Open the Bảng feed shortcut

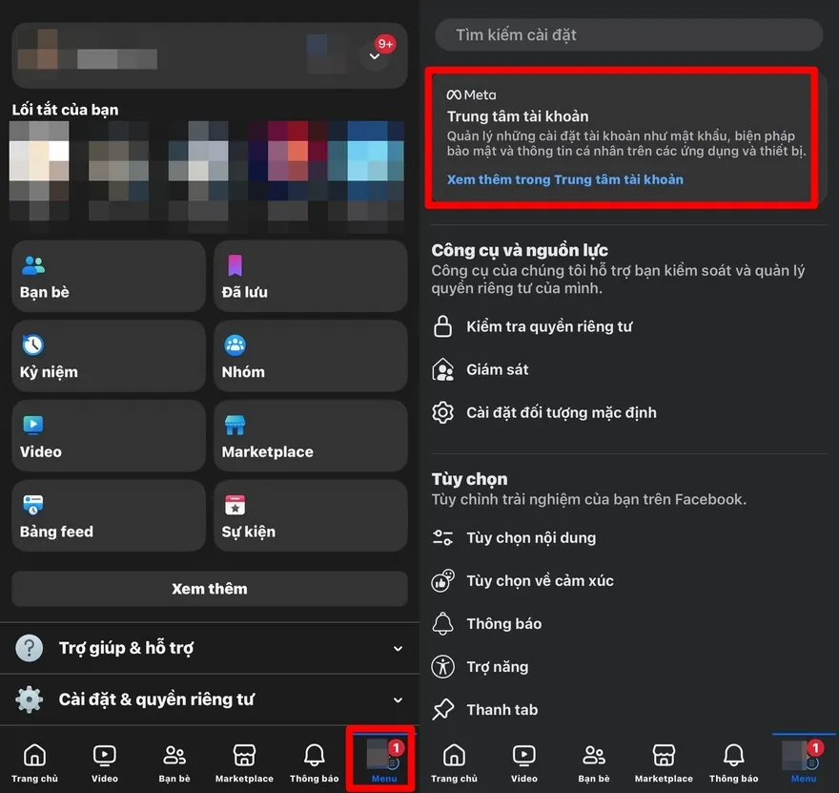click(108, 516)
